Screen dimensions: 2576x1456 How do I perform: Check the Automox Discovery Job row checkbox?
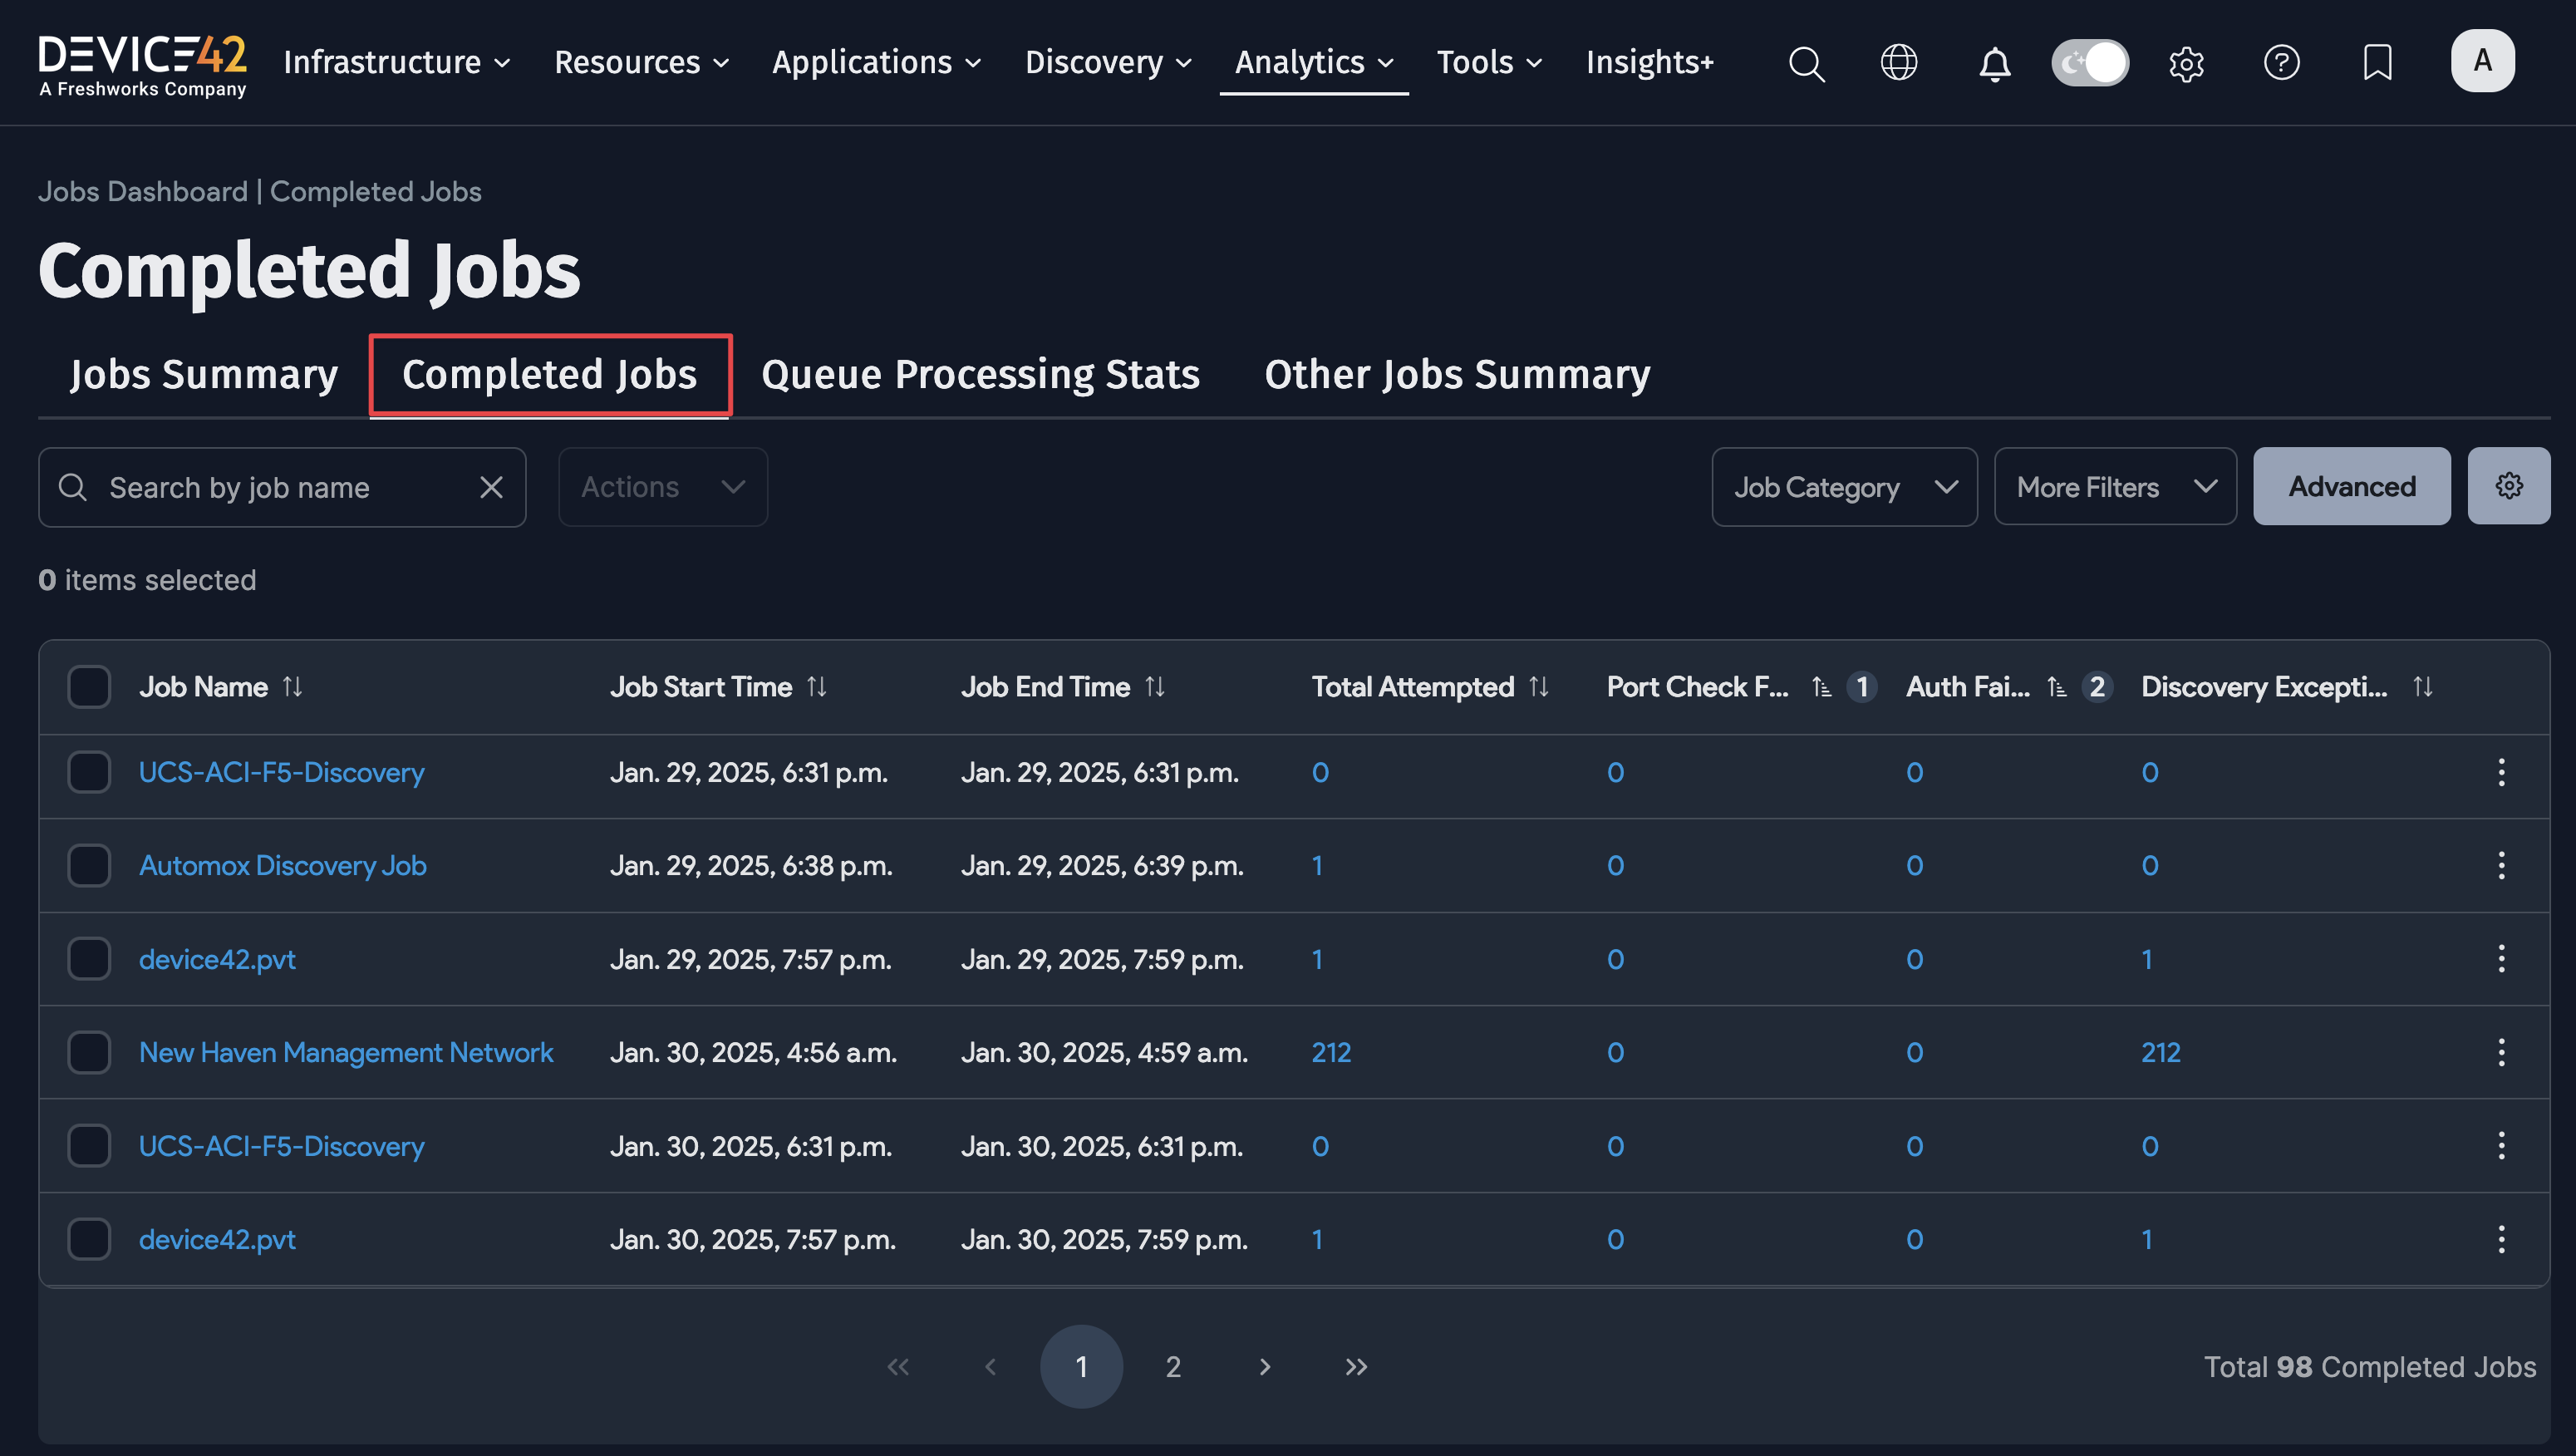89,865
